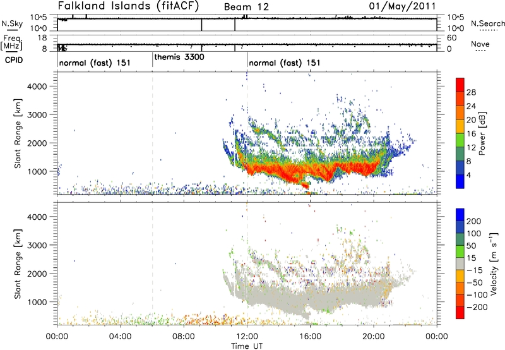Click the power panel 'Slant Range [km]' label
This screenshot has height=350, width=505.
pyautogui.click(x=18, y=133)
